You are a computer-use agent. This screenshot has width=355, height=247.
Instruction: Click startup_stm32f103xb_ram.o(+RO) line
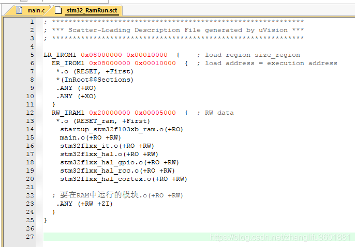[x=122, y=129]
